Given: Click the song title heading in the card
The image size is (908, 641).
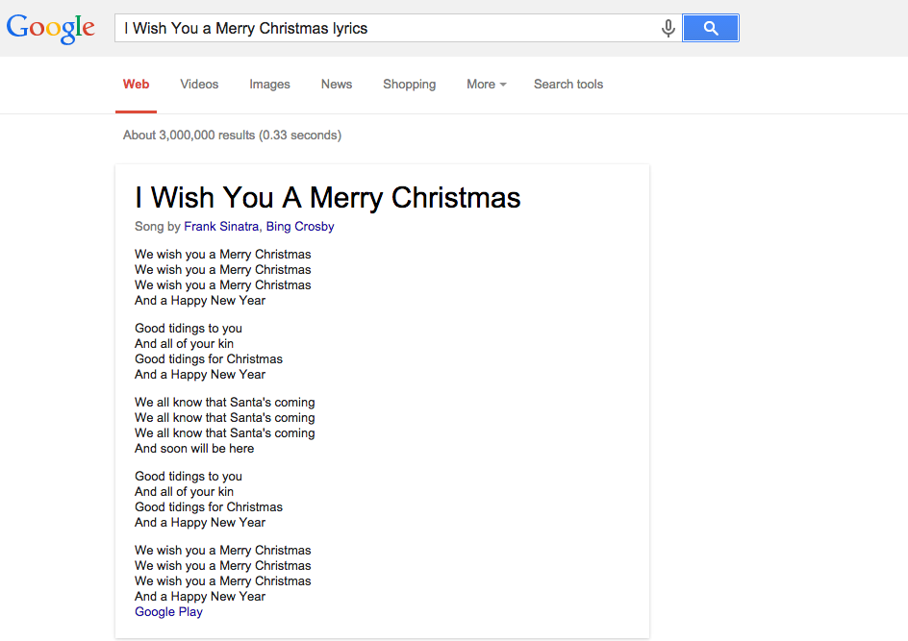Looking at the screenshot, I should pyautogui.click(x=327, y=198).
